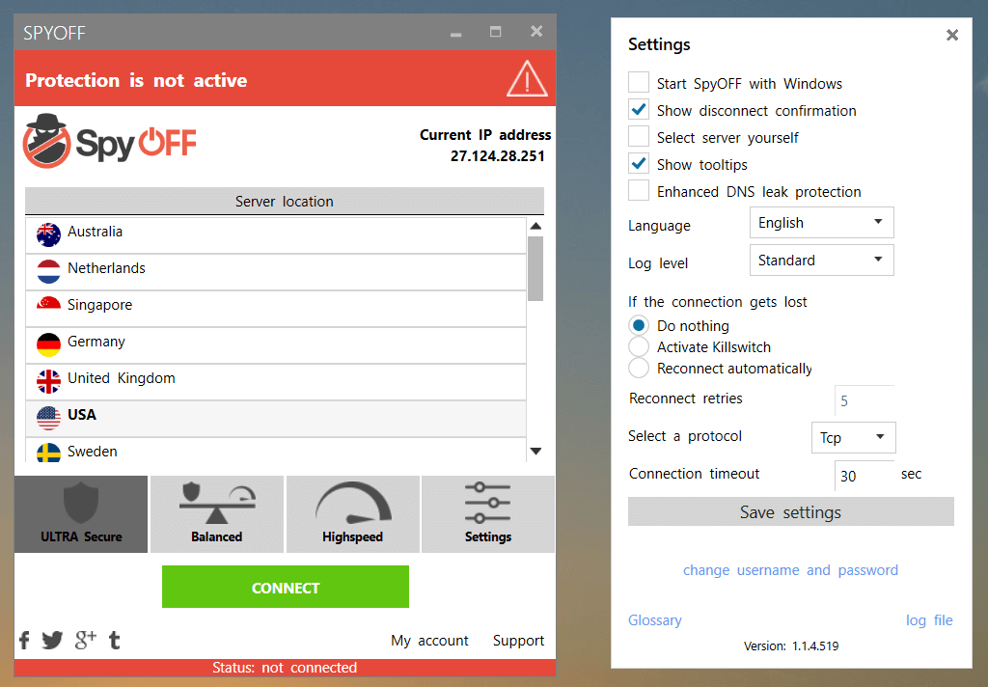Viewport: 988px width, 687px height.
Task: Click the United Kingdom flag icon
Action: point(48,381)
